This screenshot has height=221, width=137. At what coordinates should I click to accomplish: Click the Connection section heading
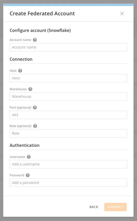pyautogui.click(x=21, y=59)
